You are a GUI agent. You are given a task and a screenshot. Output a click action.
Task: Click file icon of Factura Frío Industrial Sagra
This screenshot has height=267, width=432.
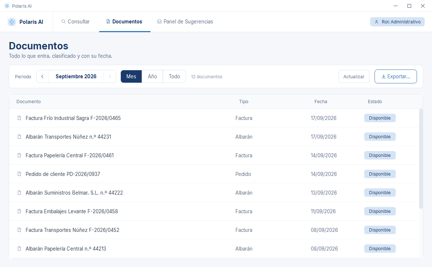click(x=19, y=118)
